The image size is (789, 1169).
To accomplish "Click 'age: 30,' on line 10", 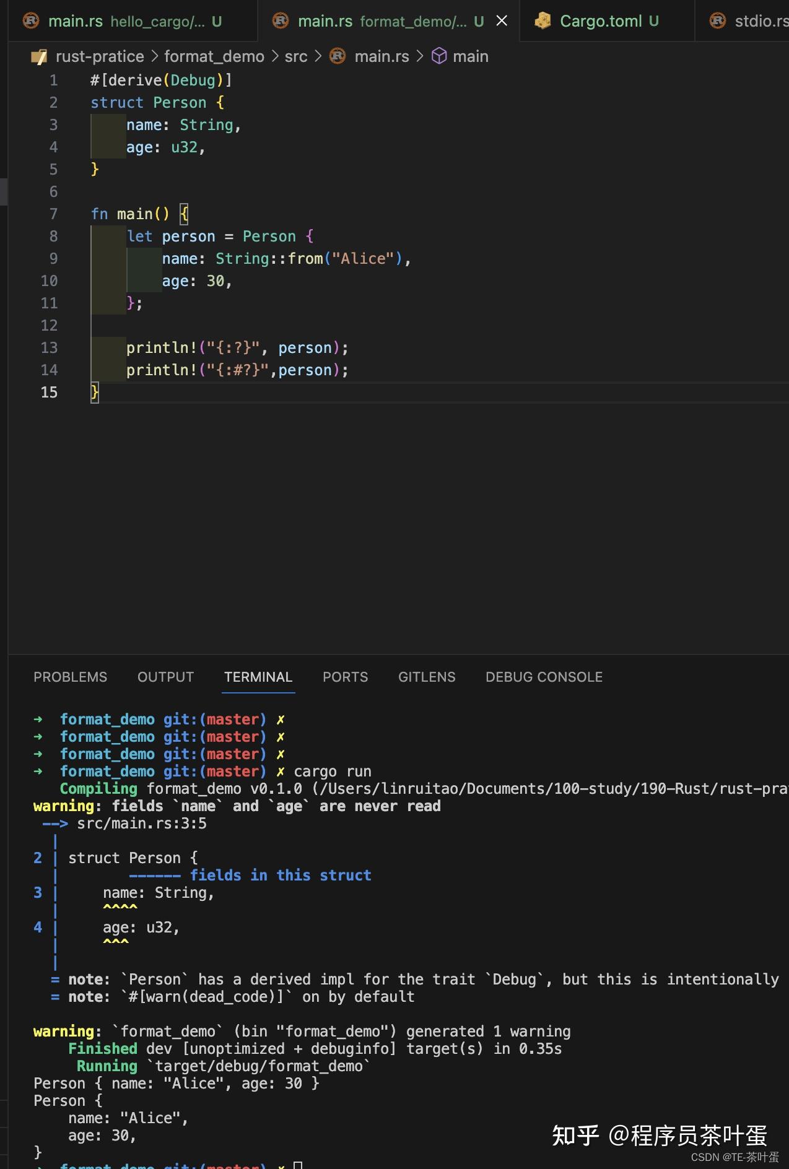I will click(x=197, y=281).
